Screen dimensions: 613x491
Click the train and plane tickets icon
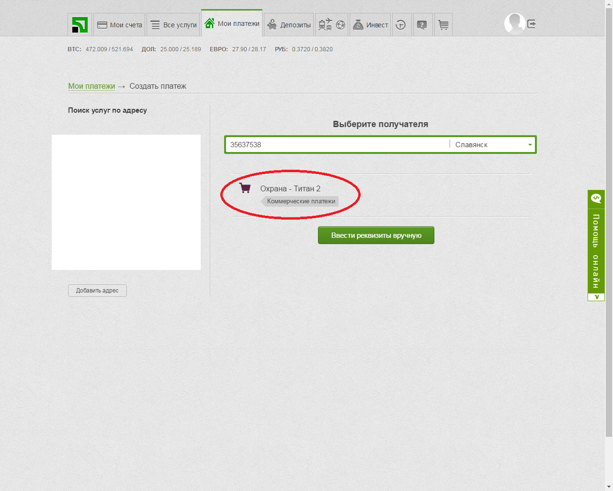[x=325, y=24]
